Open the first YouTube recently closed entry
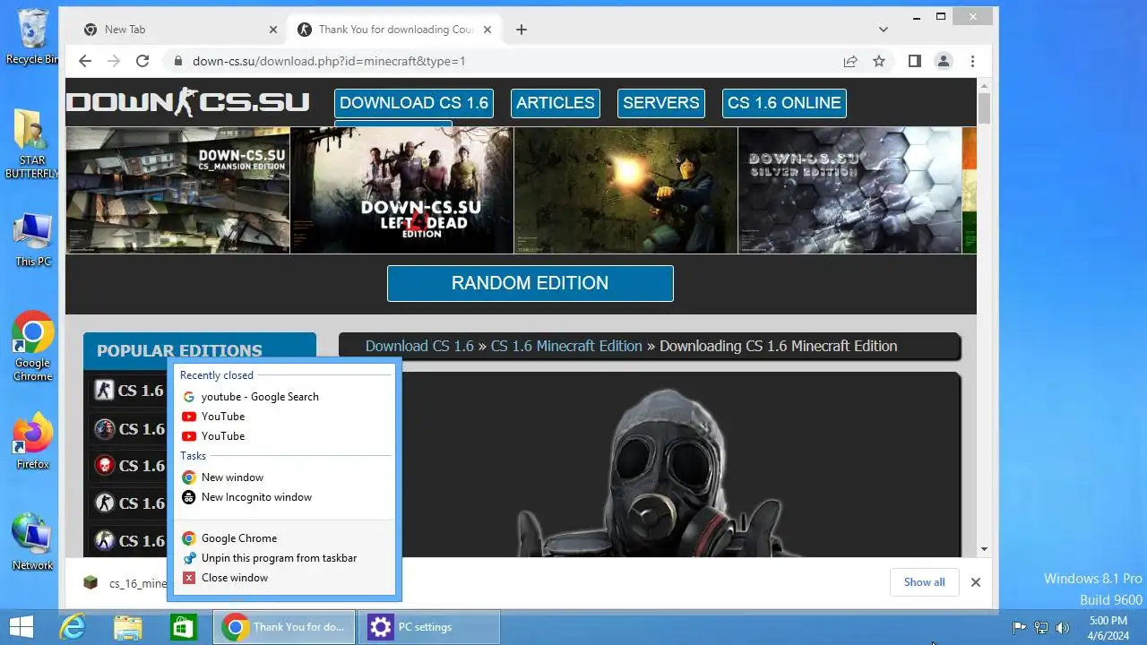Image resolution: width=1147 pixels, height=645 pixels. pos(284,417)
